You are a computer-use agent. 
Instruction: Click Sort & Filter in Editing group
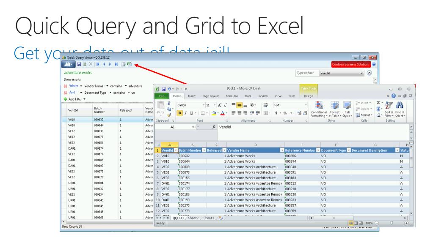[389, 109]
